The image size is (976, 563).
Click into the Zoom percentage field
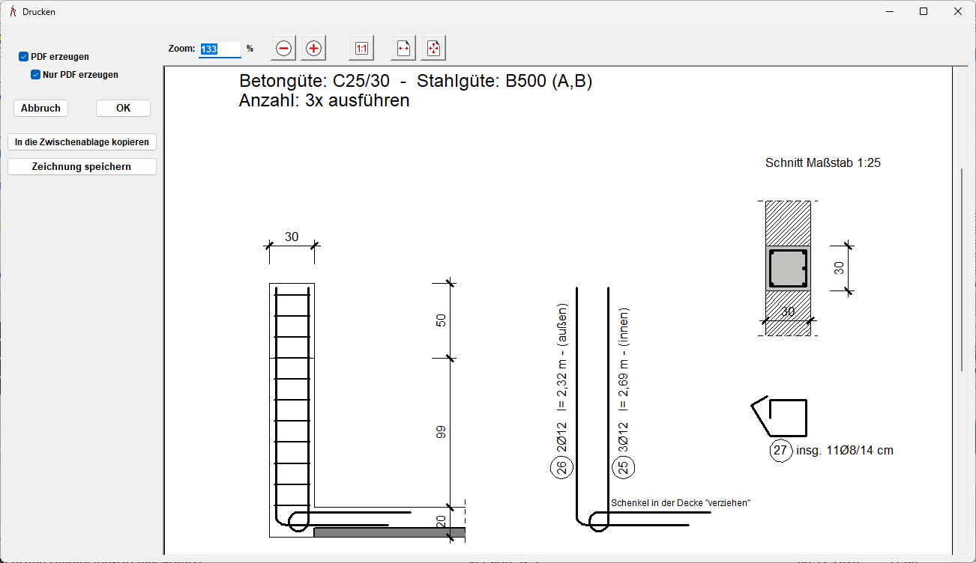pos(220,49)
